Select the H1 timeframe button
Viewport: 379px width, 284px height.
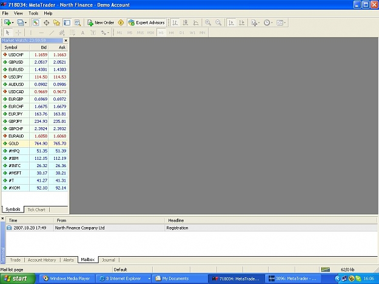click(x=161, y=33)
